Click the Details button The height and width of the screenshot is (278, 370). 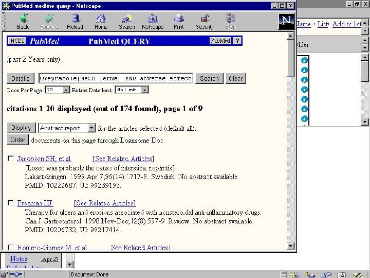21,78
